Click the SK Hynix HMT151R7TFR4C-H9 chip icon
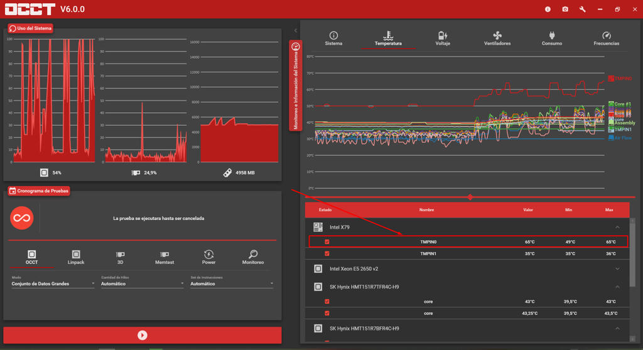 [x=318, y=287]
